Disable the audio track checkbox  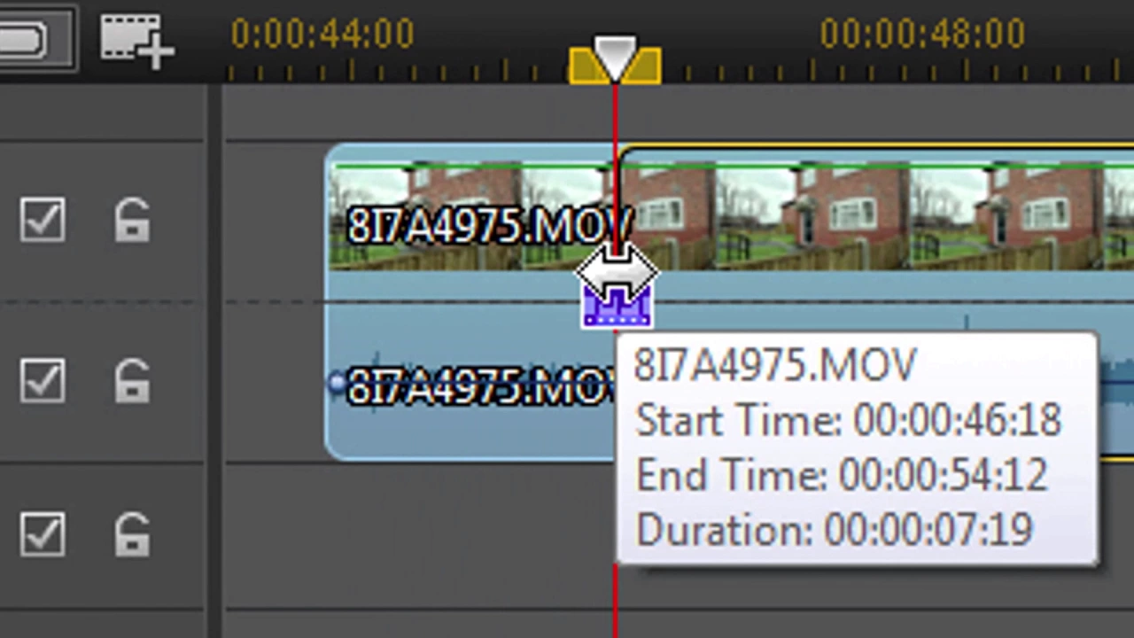pos(42,380)
